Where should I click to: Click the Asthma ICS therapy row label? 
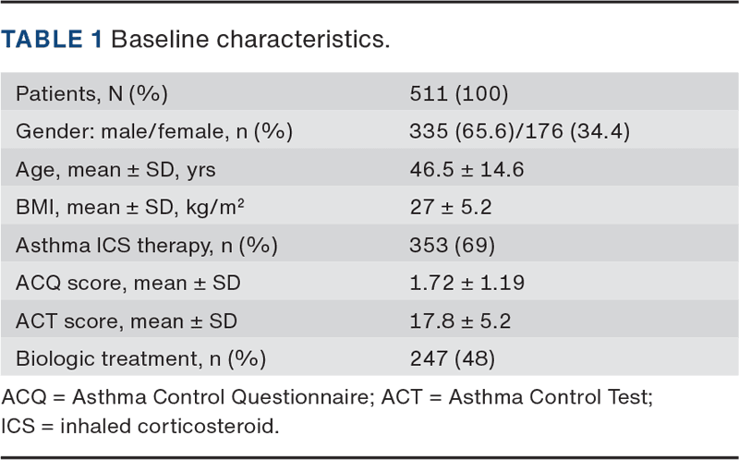pyautogui.click(x=147, y=245)
